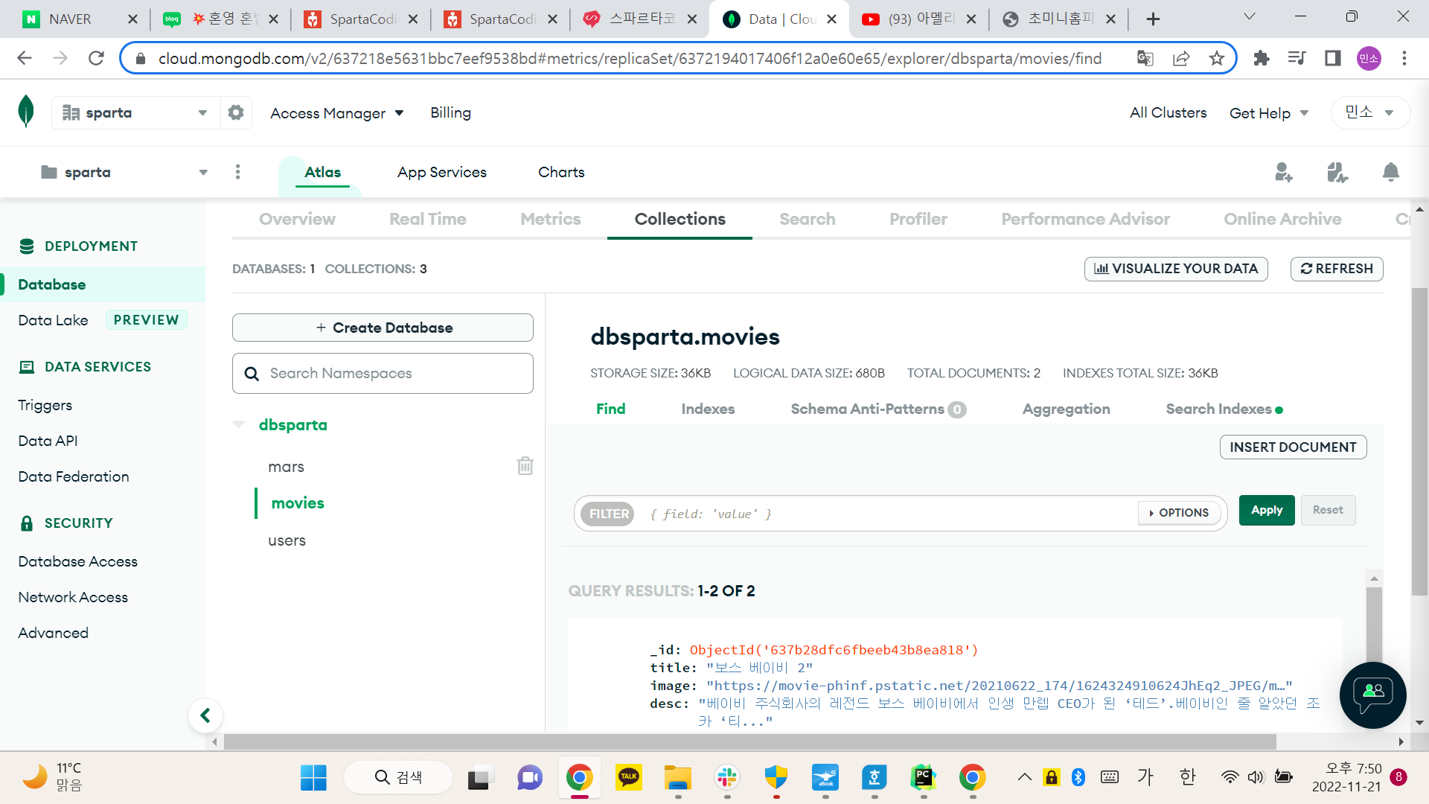The height and width of the screenshot is (804, 1429).
Task: Open the Charts tab
Action: [x=561, y=172]
